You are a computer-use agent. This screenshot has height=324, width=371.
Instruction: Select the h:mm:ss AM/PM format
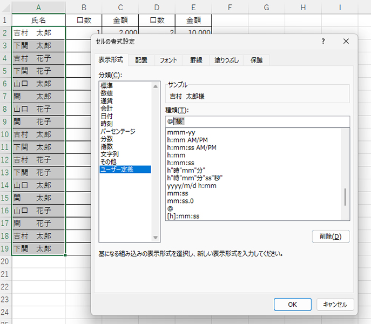192,147
